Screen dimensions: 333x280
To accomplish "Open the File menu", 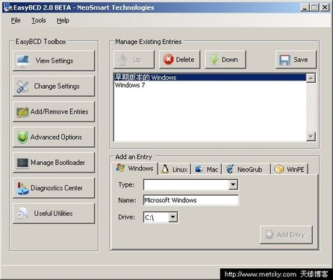I will click(16, 20).
